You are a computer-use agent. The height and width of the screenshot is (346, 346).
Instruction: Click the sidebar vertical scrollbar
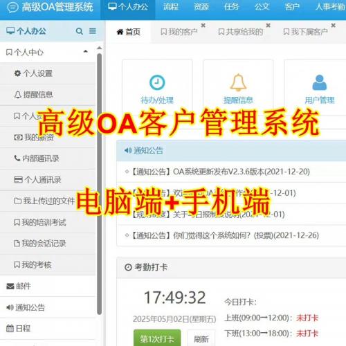point(100,184)
